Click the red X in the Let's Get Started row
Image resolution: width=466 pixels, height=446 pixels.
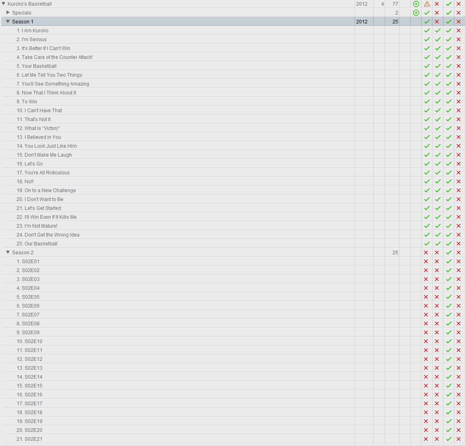tap(459, 208)
